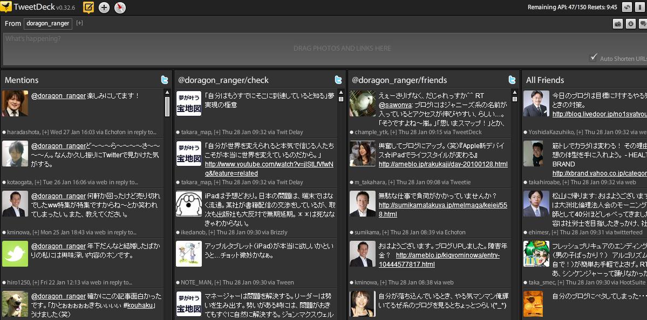Click the Mentions column title
Viewport: 647px width, 320px height.
coord(22,80)
